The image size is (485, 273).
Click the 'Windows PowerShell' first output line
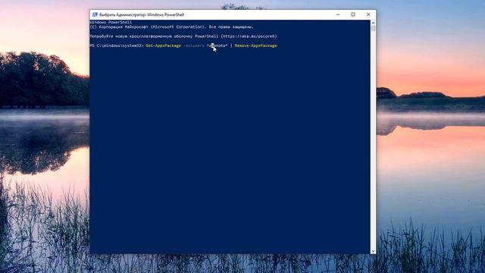point(111,22)
